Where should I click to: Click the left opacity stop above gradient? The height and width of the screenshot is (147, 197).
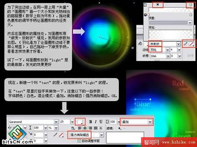point(158,5)
